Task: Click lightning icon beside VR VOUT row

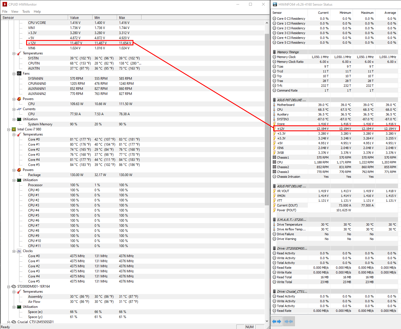Action: [274, 191]
